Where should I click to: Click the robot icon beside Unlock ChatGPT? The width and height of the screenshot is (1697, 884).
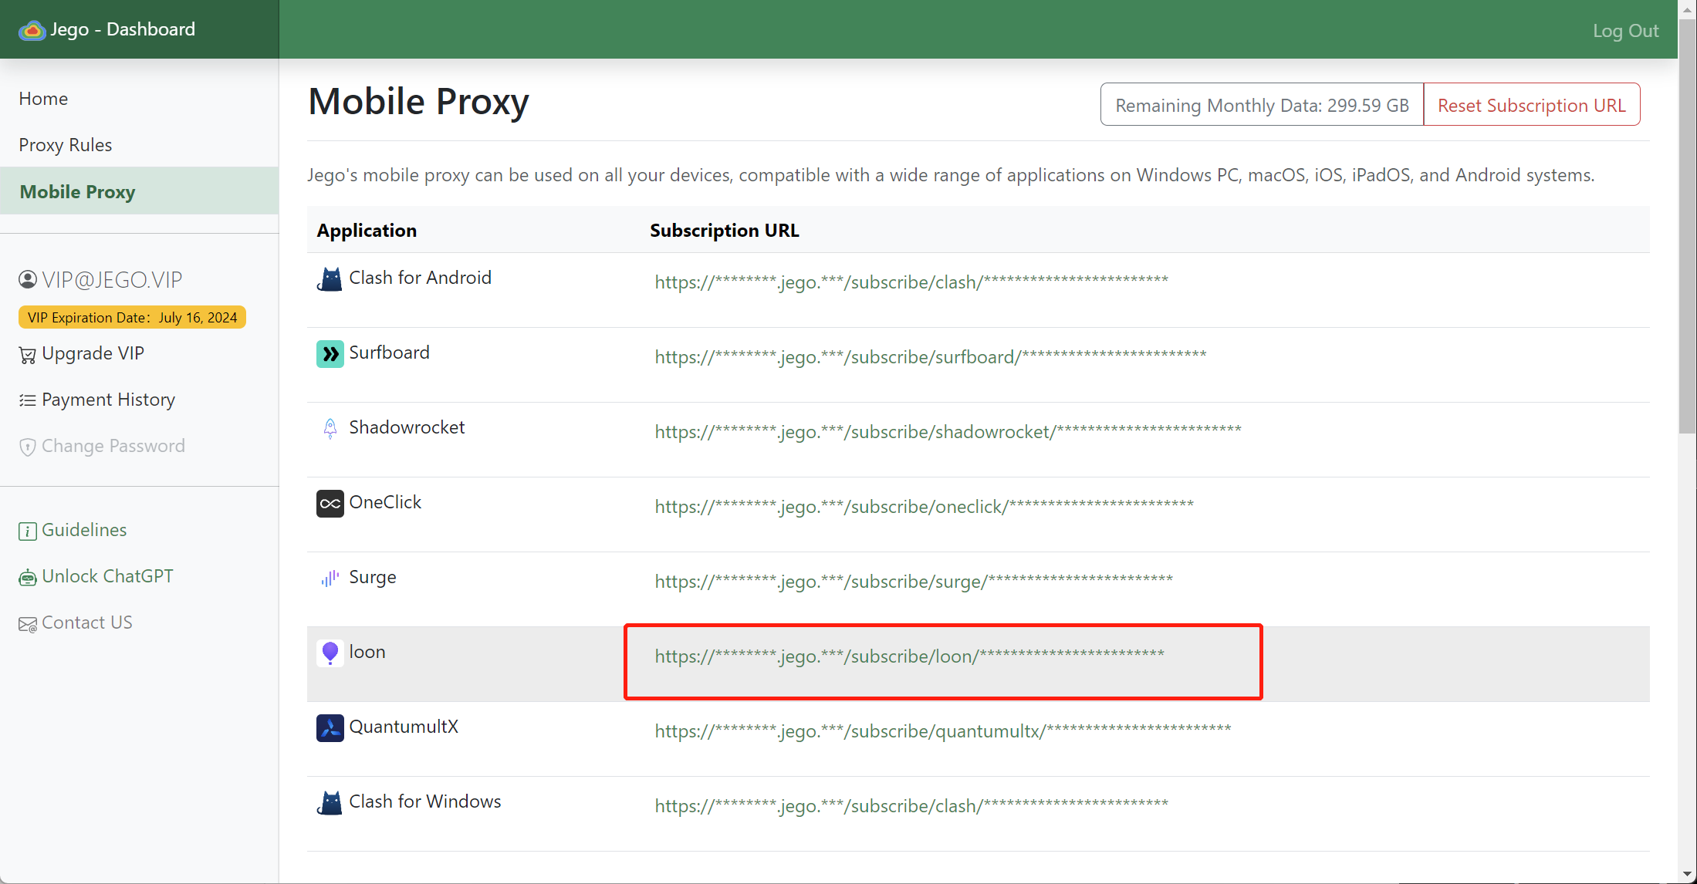[28, 577]
